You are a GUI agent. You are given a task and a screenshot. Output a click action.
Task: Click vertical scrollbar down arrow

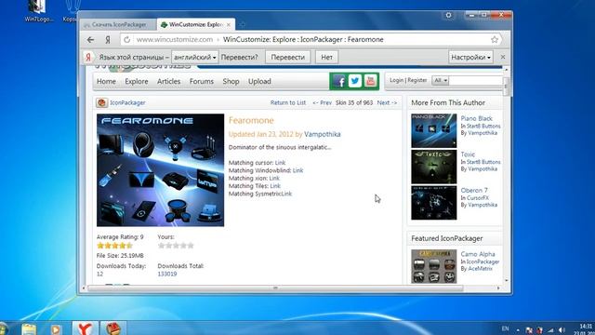(x=506, y=280)
